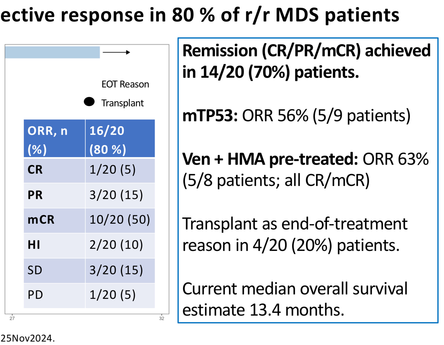Screen dimensions: 444x345
Task: Click the PD row label
Action: pyautogui.click(x=35, y=295)
